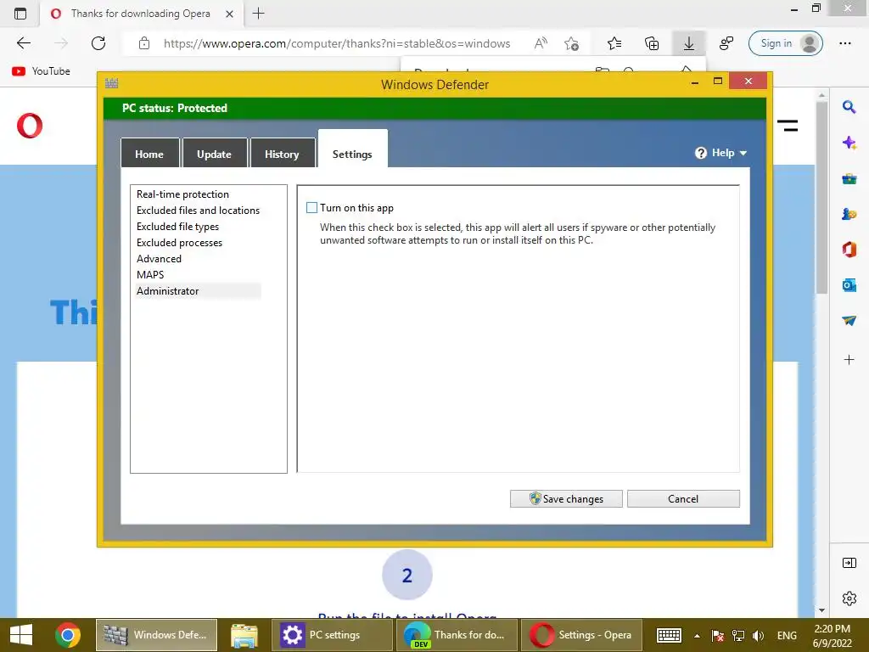Add a sidebar app with plus icon
The image size is (869, 652).
pos(849,360)
